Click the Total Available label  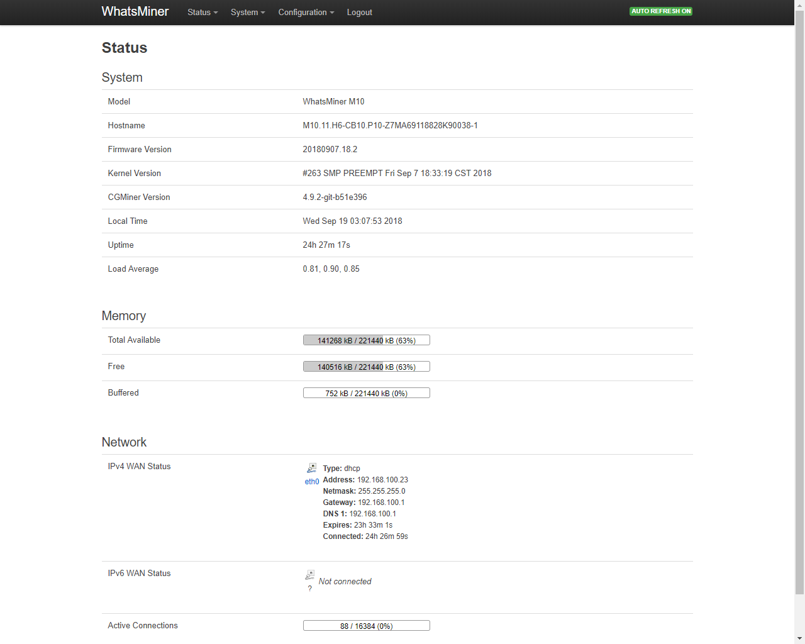134,340
